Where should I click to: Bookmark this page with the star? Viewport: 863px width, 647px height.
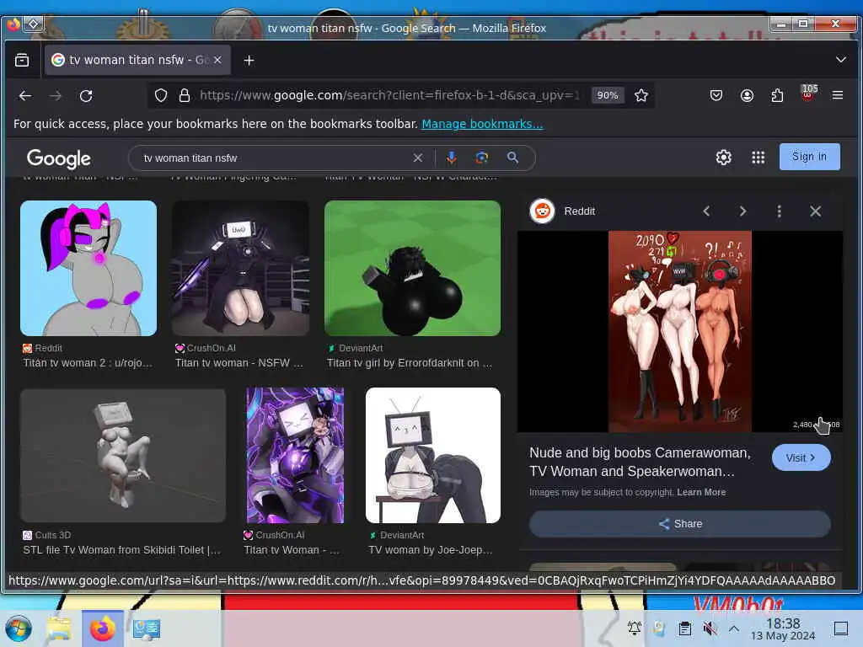pyautogui.click(x=641, y=95)
